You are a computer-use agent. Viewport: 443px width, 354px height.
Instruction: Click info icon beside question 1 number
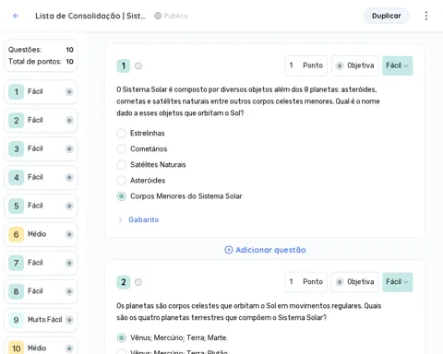(x=138, y=65)
